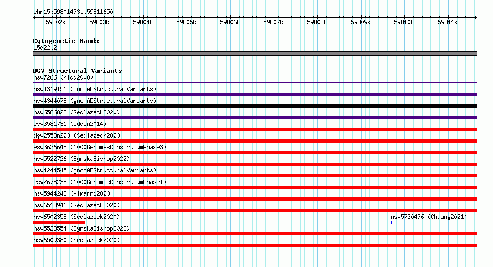The height and width of the screenshot is (267, 493).
Task: Click the 59808k ruler position
Action: pos(317,22)
